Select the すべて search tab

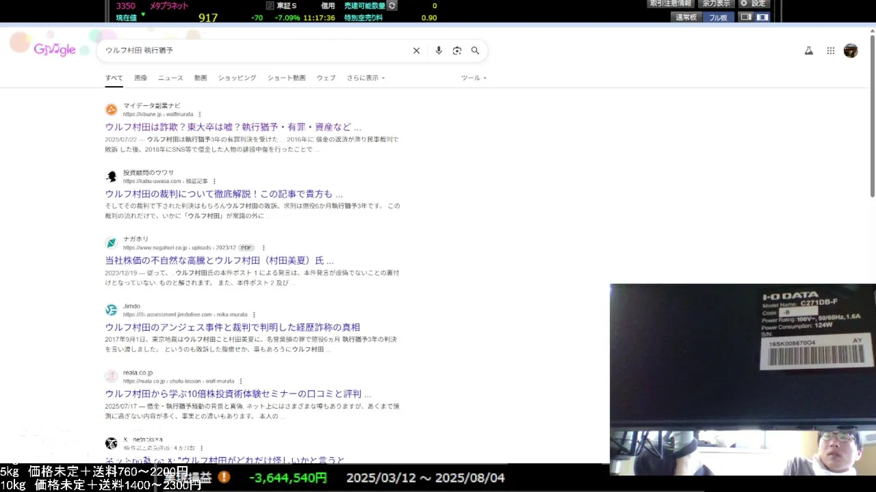pos(114,78)
